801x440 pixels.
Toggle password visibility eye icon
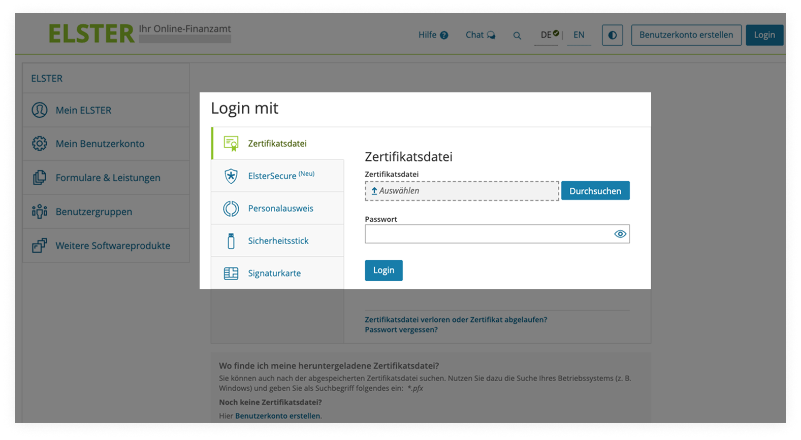pos(620,234)
